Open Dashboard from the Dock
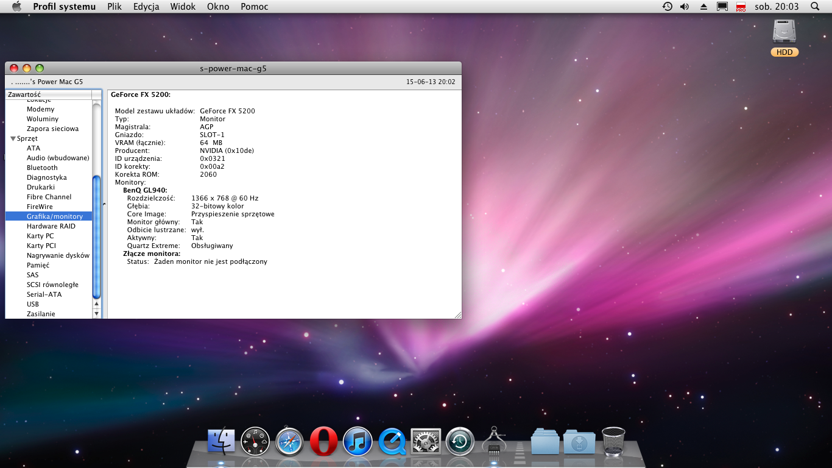 tap(255, 442)
